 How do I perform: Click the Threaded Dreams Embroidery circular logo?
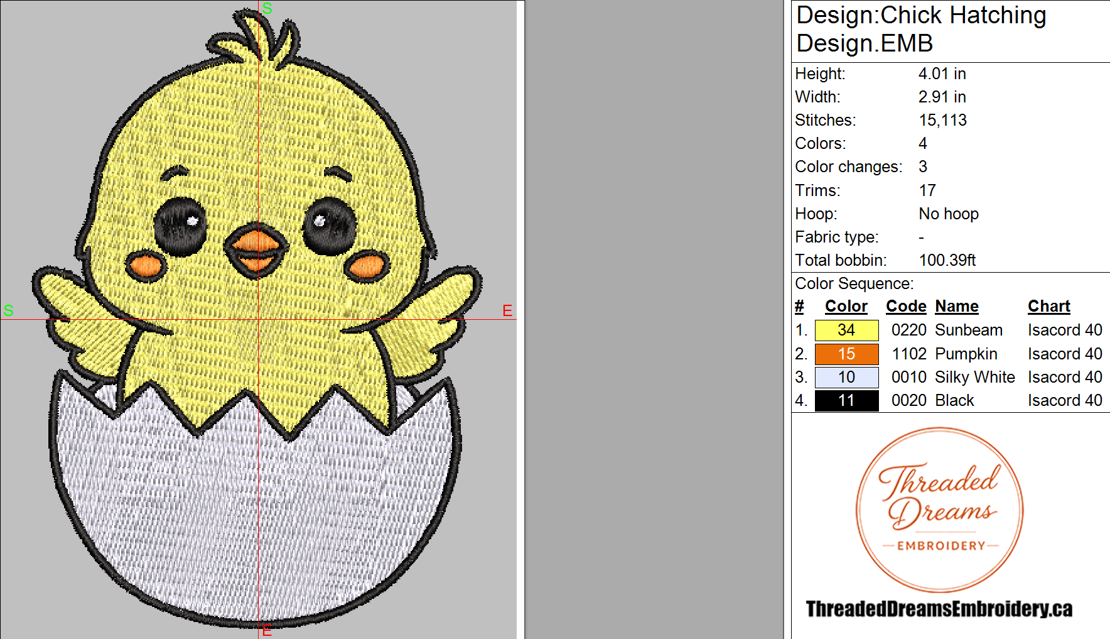(x=940, y=510)
